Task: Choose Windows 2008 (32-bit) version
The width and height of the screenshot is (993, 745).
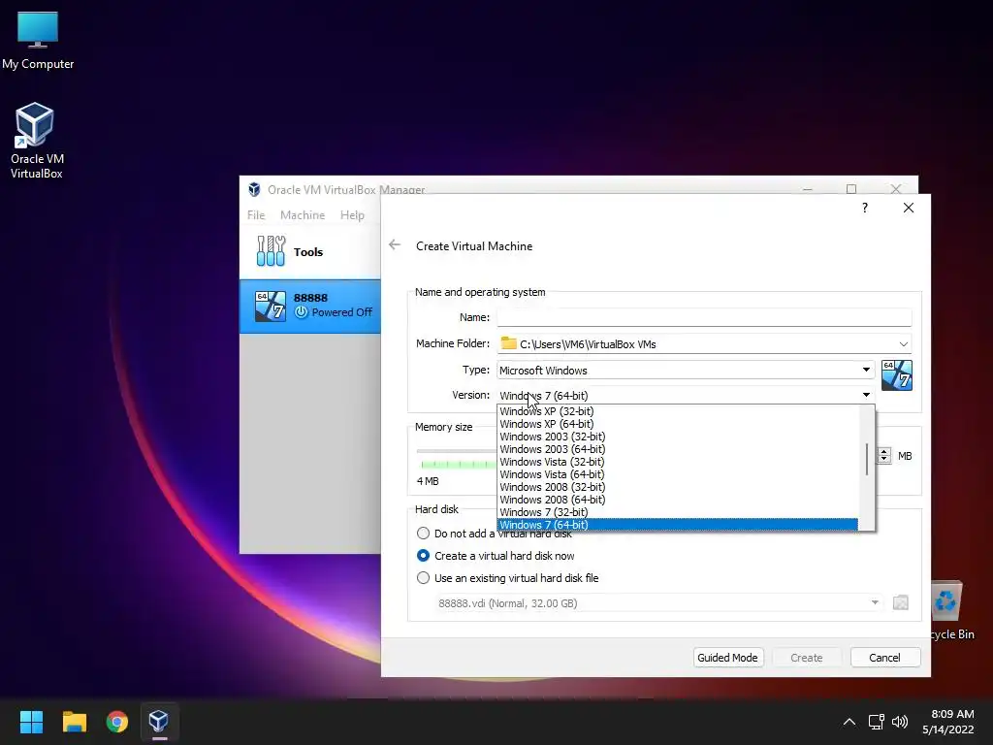Action: coord(678,487)
